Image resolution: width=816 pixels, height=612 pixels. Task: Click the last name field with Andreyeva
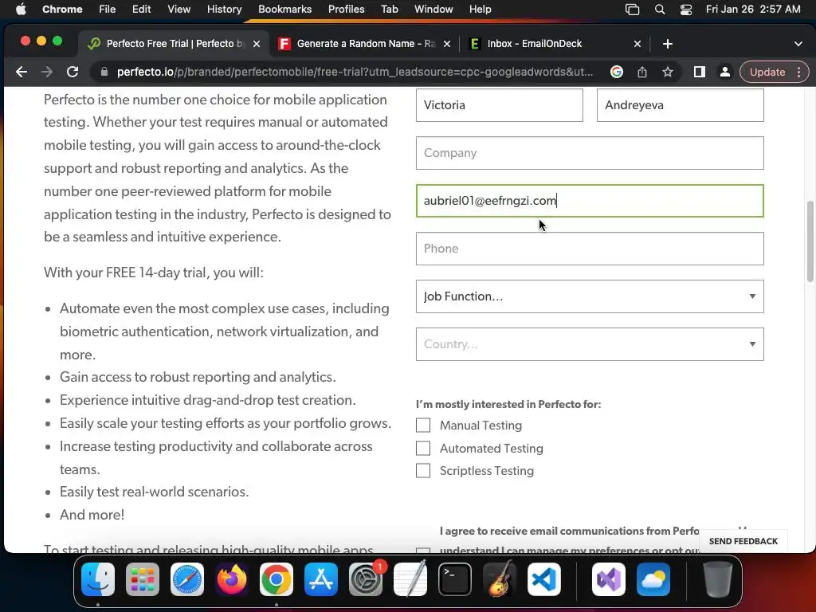pyautogui.click(x=681, y=105)
